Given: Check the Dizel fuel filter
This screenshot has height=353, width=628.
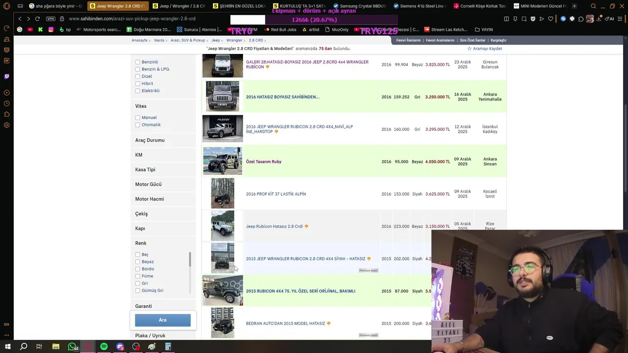Looking at the screenshot, I should click(x=137, y=76).
